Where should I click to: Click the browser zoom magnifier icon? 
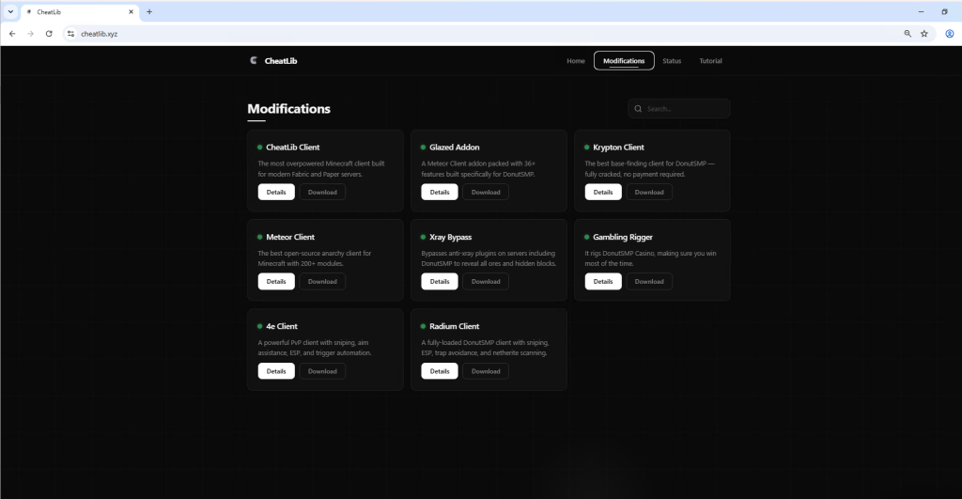[908, 34]
